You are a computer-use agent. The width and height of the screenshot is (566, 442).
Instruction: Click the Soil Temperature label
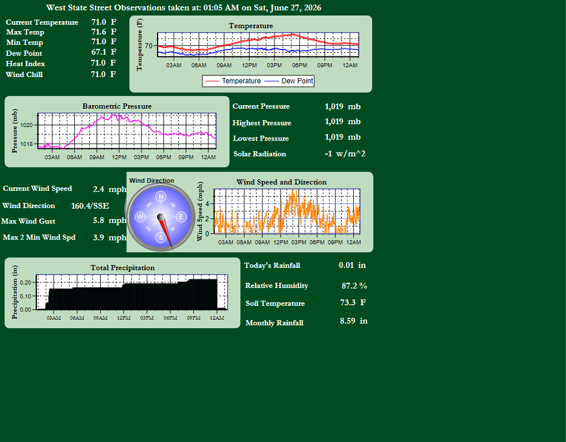point(275,303)
